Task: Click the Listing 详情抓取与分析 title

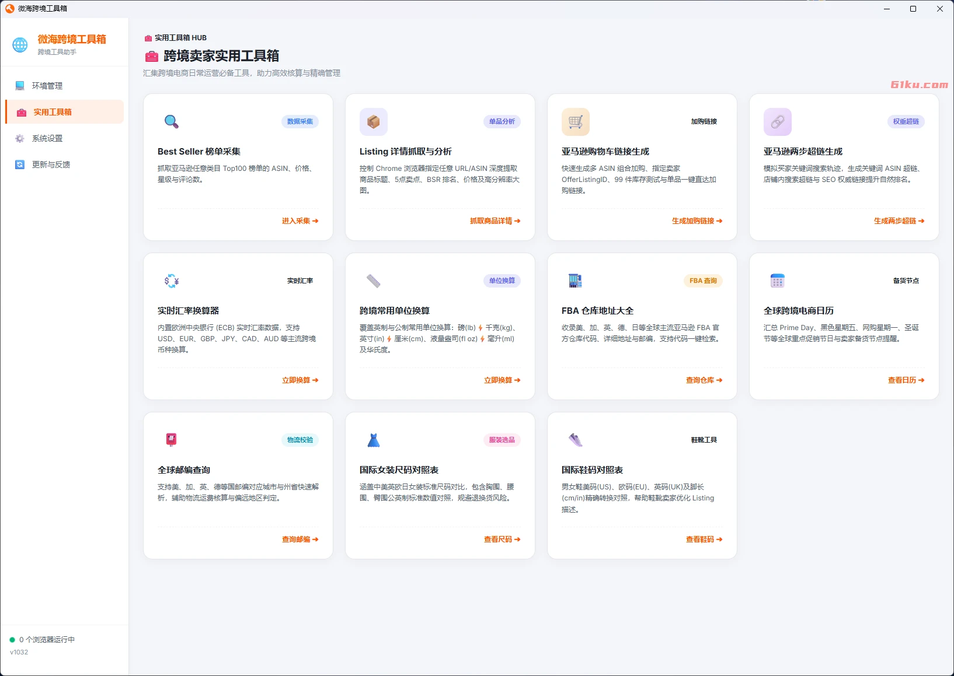Action: coord(406,152)
